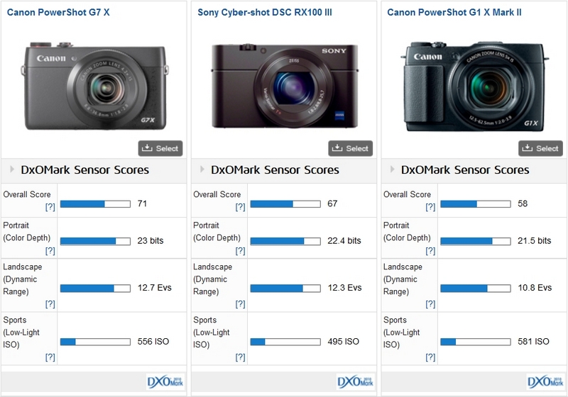Viewport: 568px width, 397px height.
Task: Click the '22.4 bits' value
Action: 344,241
